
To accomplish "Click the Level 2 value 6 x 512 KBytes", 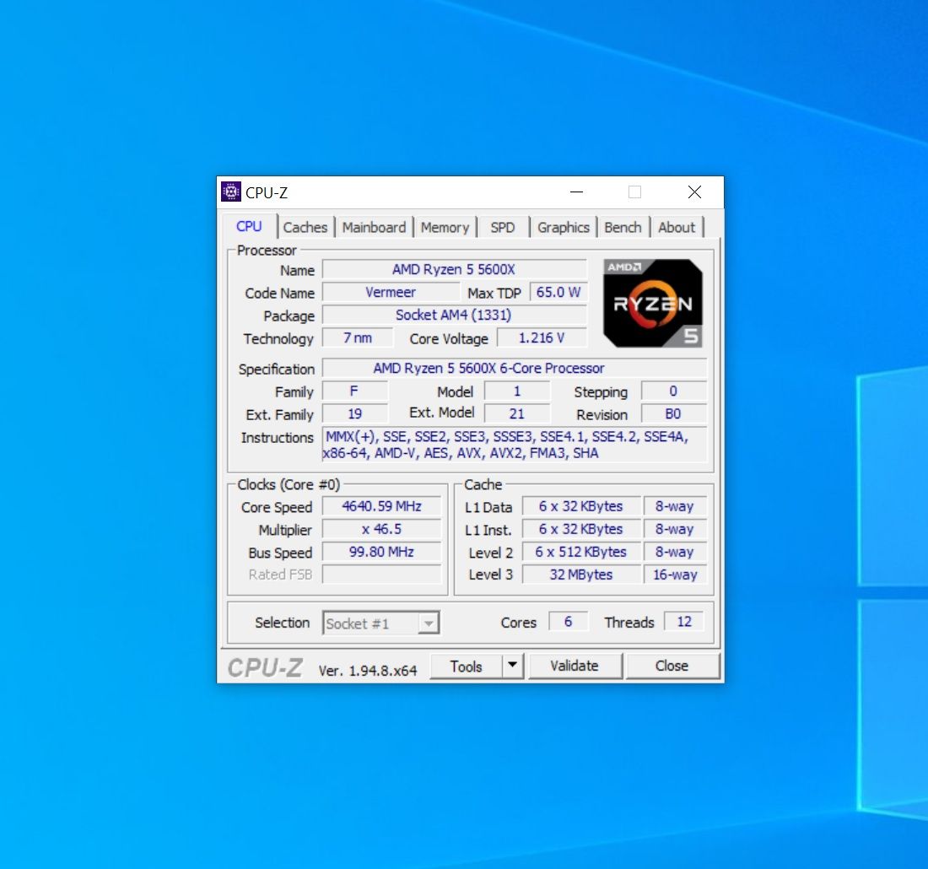I will point(581,552).
